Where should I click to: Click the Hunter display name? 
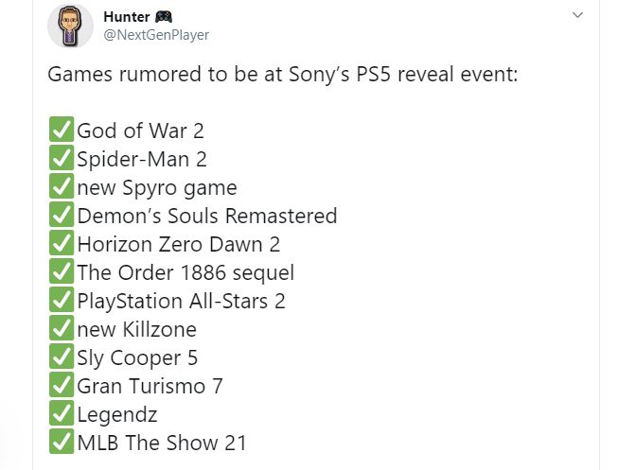point(150,17)
